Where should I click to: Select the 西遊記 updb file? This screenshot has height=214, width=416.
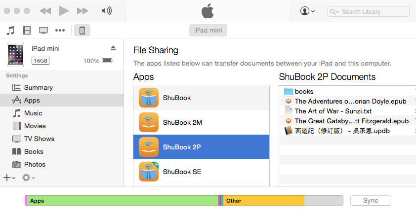347,131
